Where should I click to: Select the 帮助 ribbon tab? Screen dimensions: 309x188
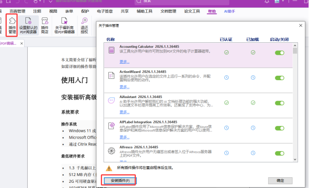tap(212, 12)
